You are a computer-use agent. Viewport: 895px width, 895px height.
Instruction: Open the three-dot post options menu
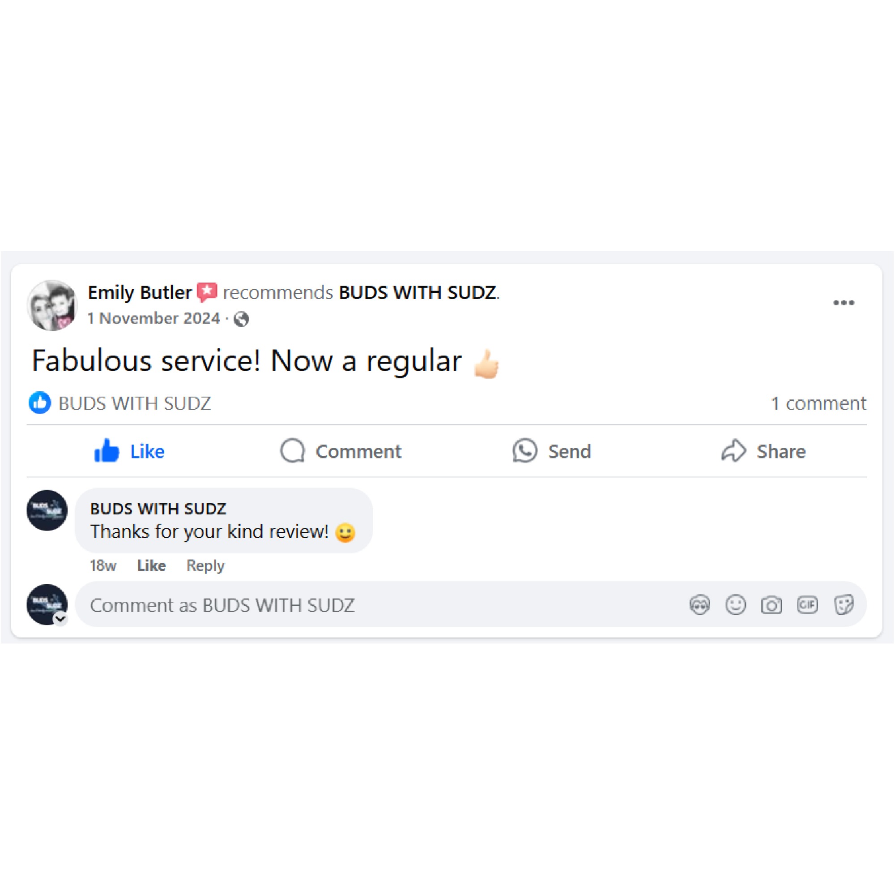pos(843,303)
